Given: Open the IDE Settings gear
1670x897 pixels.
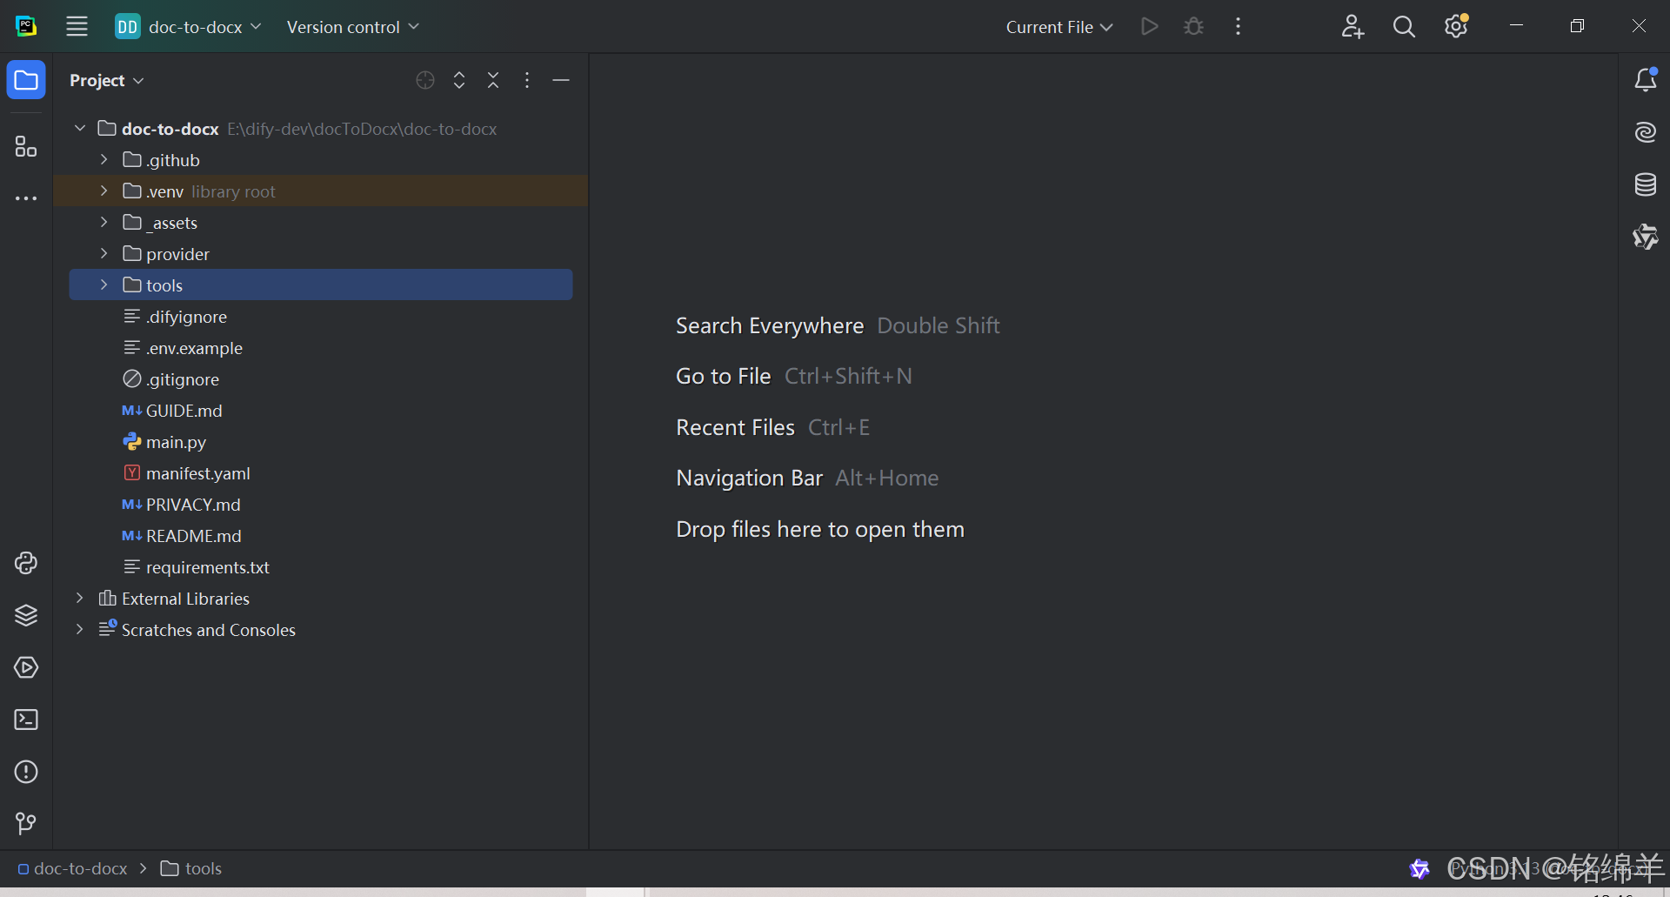Looking at the screenshot, I should [1455, 26].
